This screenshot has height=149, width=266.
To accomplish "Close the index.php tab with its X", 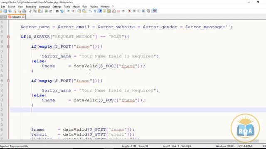I will 23,17.
